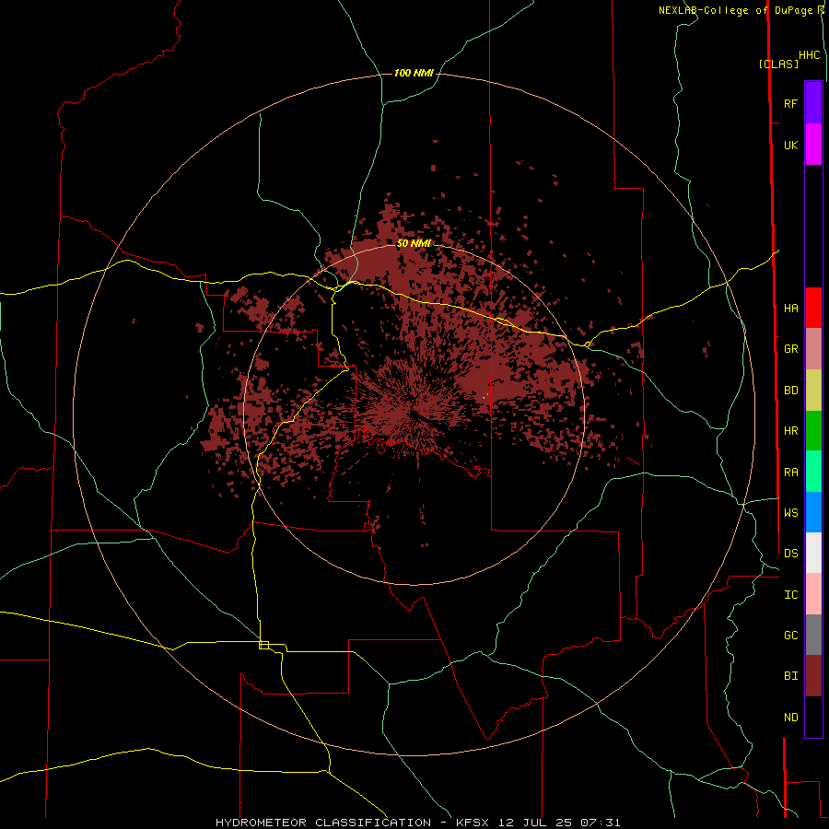Click the small yellow square highway junction marker
Screen dimensions: 829x829
click(263, 645)
